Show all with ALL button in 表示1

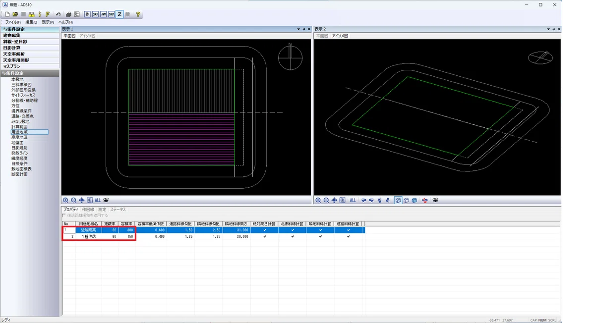pyautogui.click(x=98, y=201)
